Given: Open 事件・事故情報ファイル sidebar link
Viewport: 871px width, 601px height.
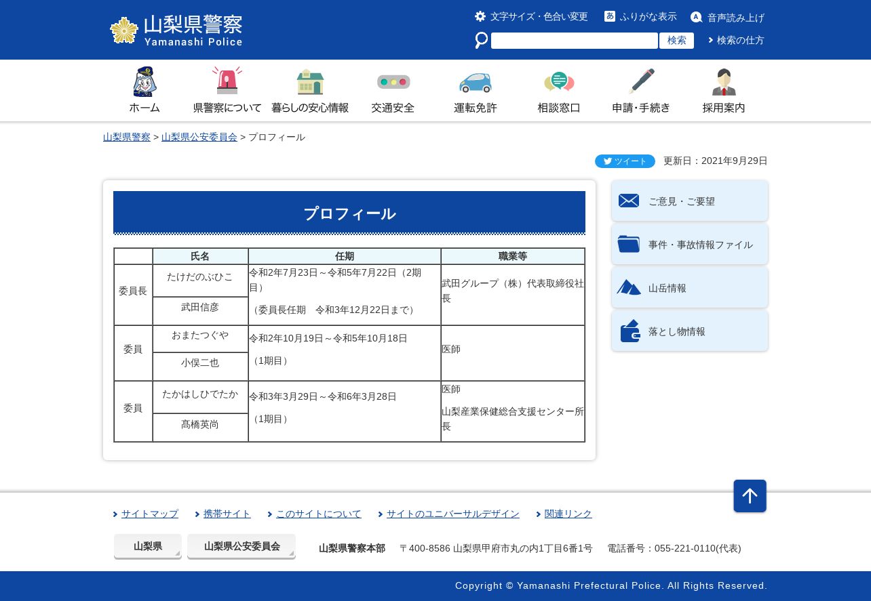Looking at the screenshot, I should 690,244.
